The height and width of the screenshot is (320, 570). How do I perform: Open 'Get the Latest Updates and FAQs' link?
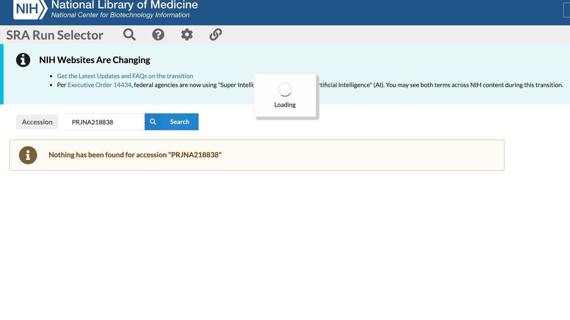(x=125, y=76)
